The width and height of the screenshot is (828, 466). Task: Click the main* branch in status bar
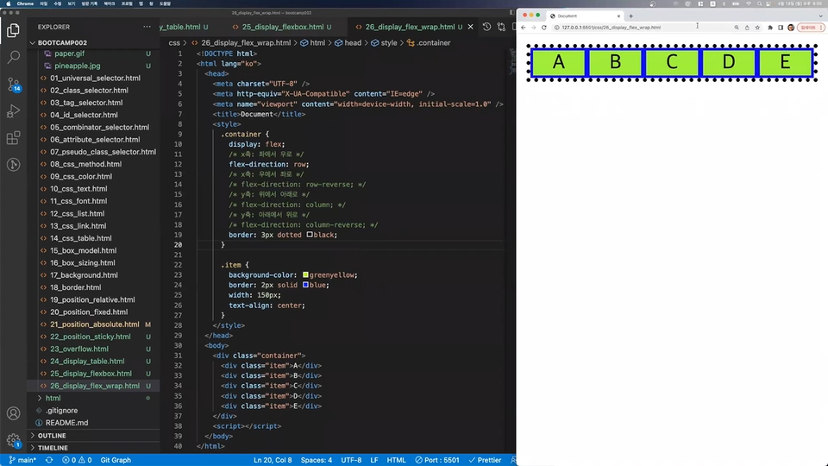click(22, 460)
